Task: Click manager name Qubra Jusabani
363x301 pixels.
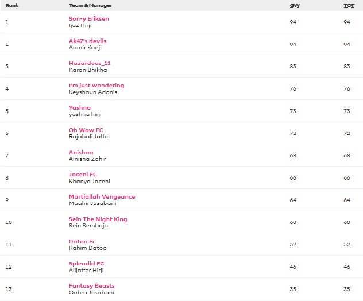Action: [x=91, y=292]
